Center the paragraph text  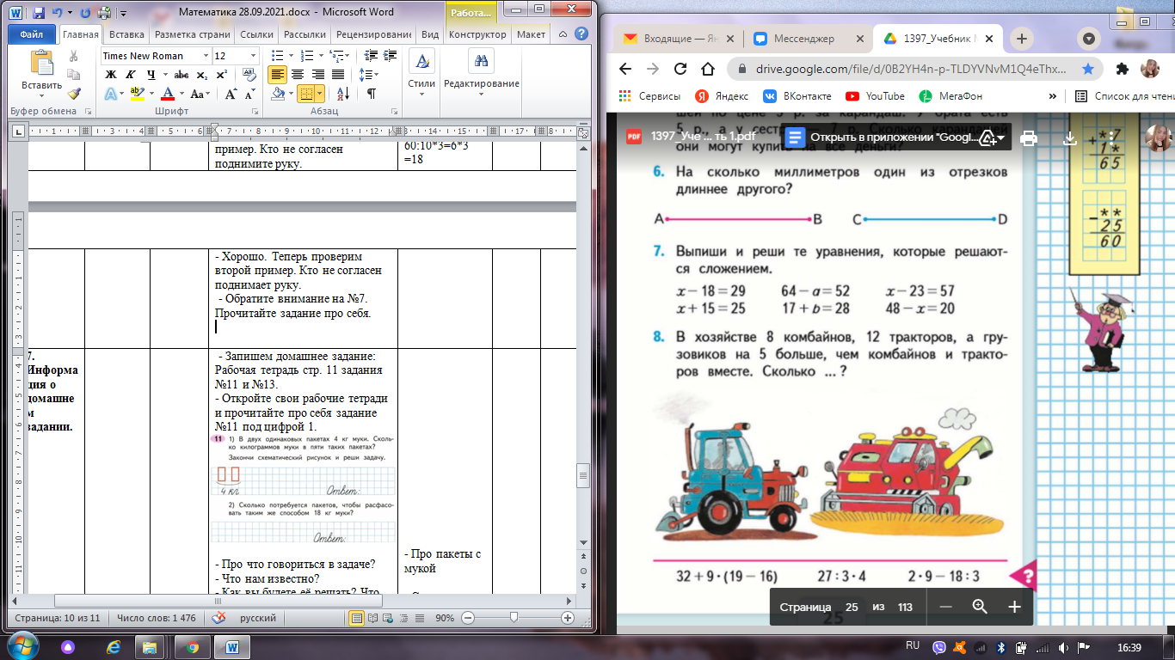[x=298, y=75]
